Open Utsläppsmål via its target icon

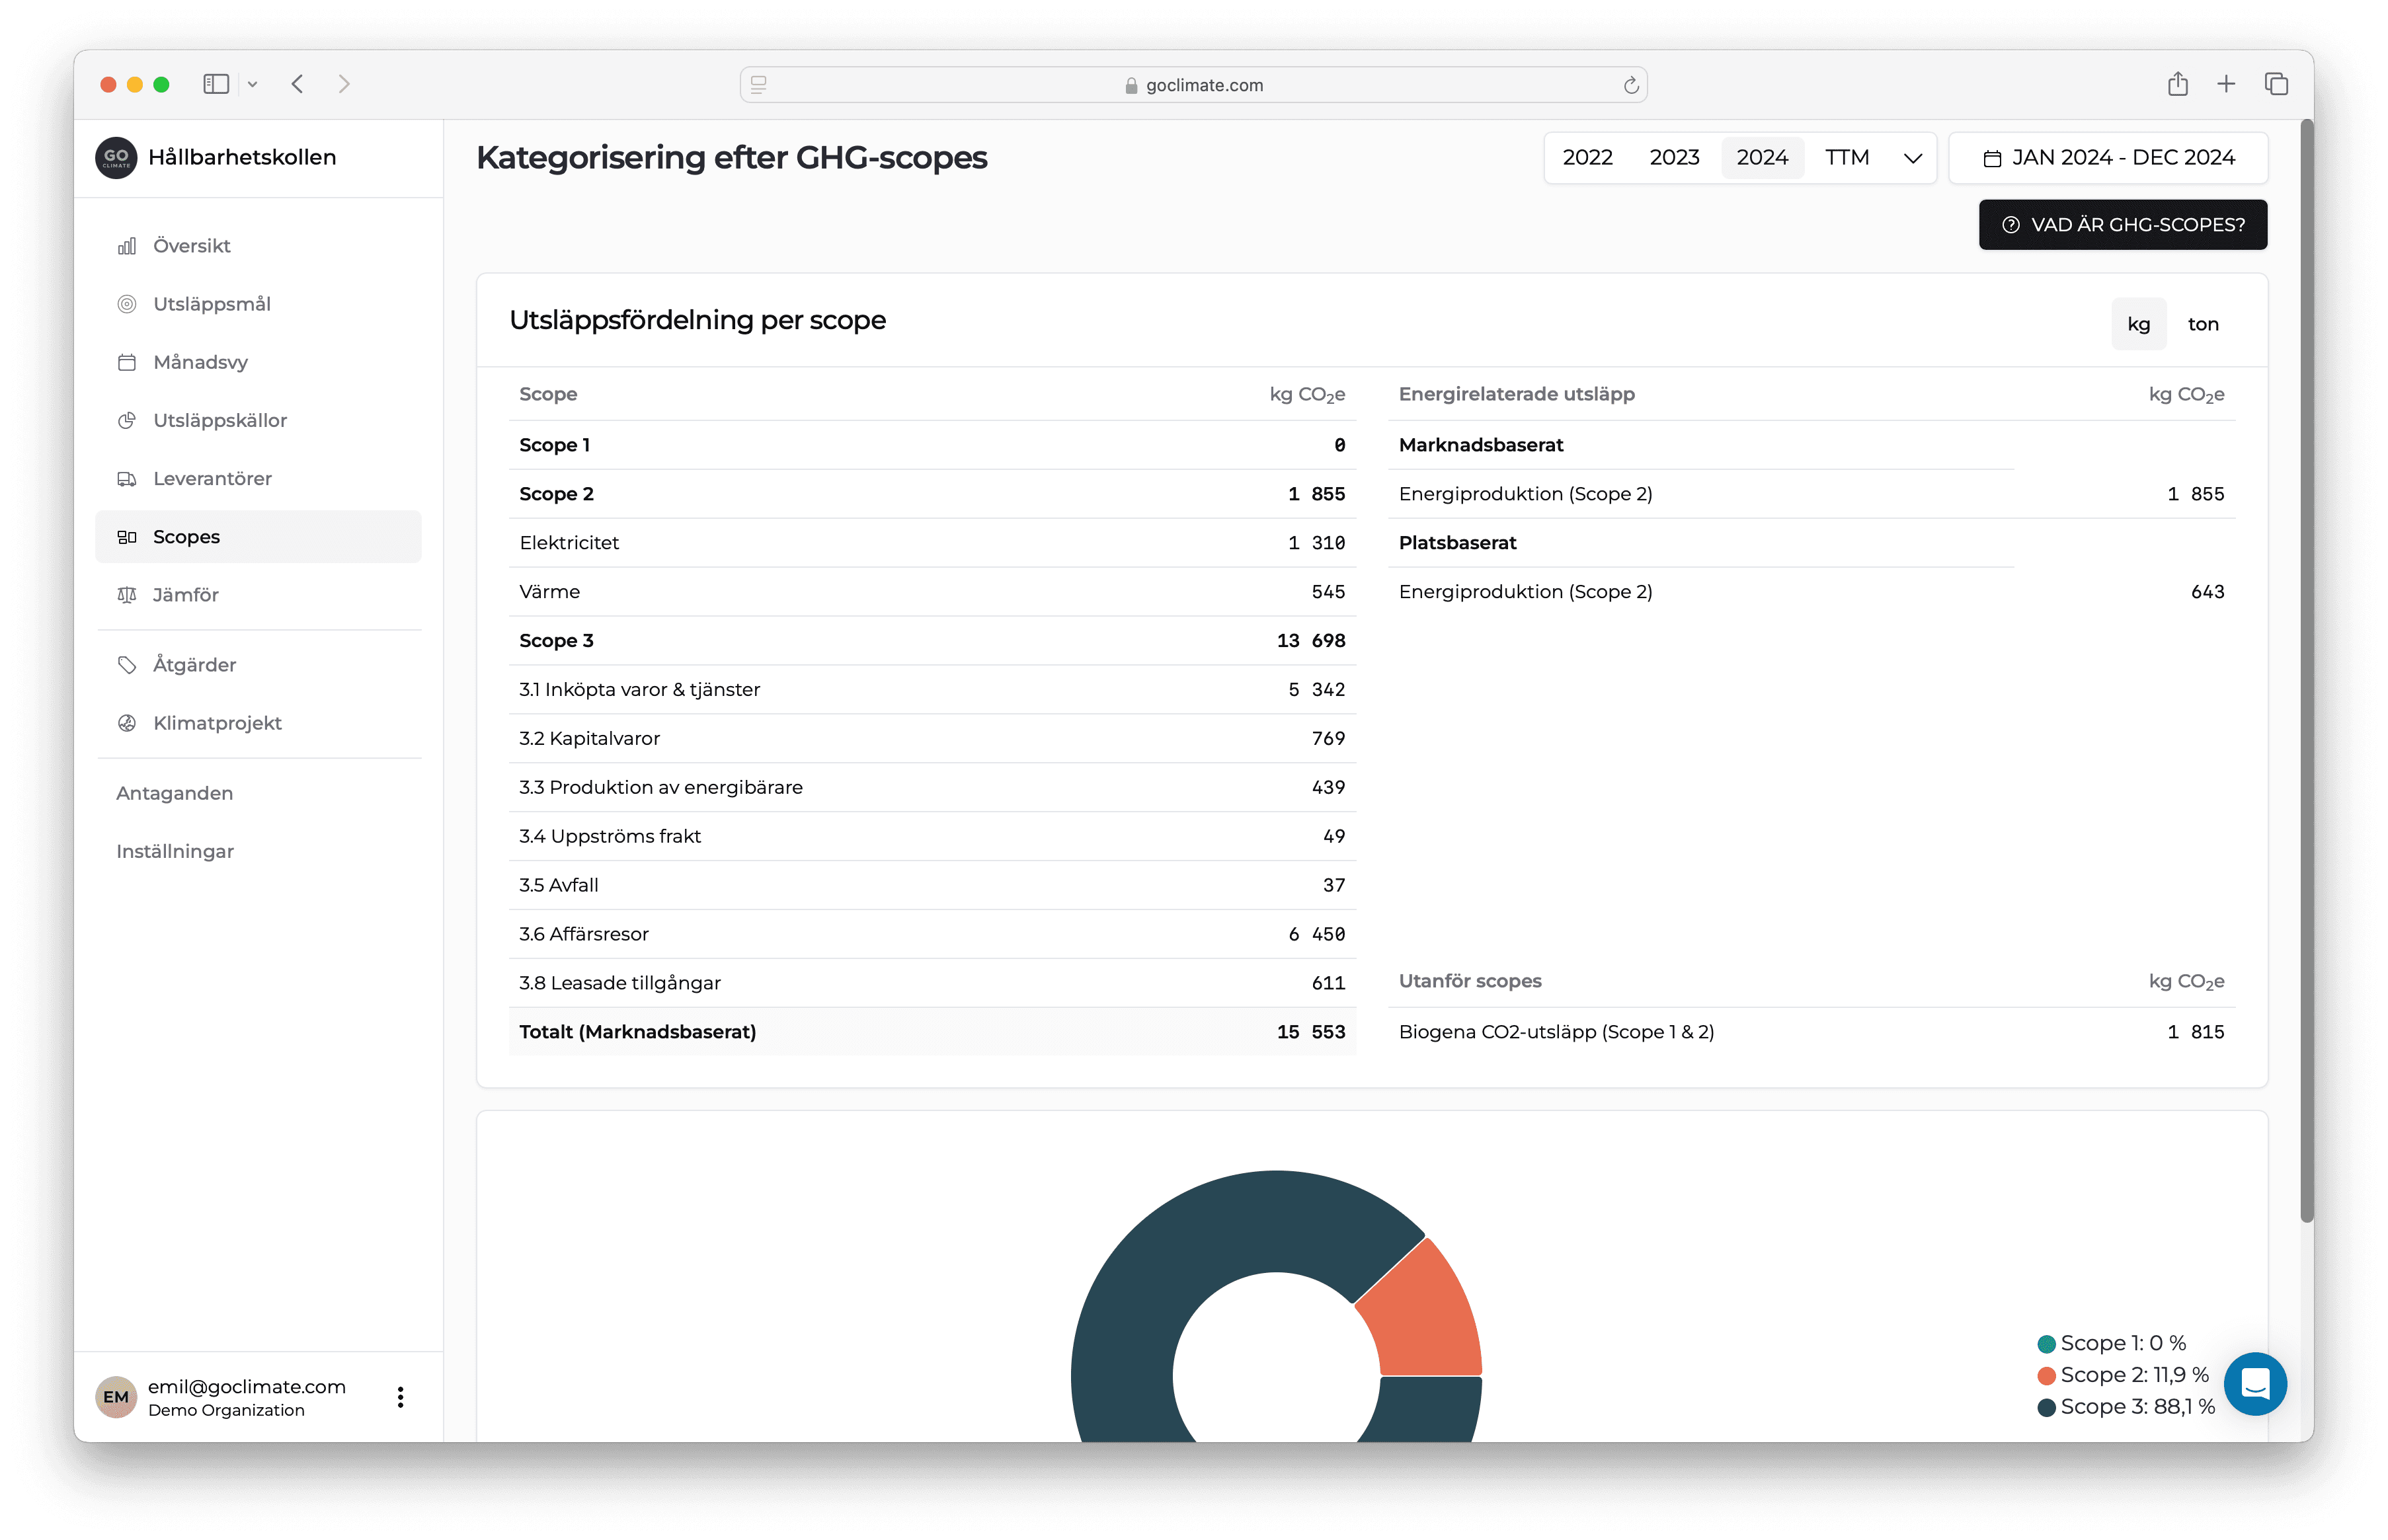tap(127, 304)
